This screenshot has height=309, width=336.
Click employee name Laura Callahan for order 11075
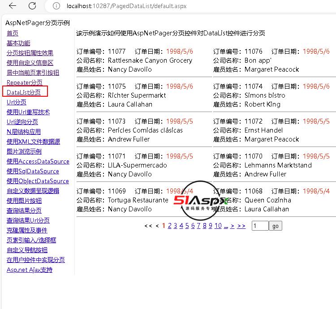(130, 104)
